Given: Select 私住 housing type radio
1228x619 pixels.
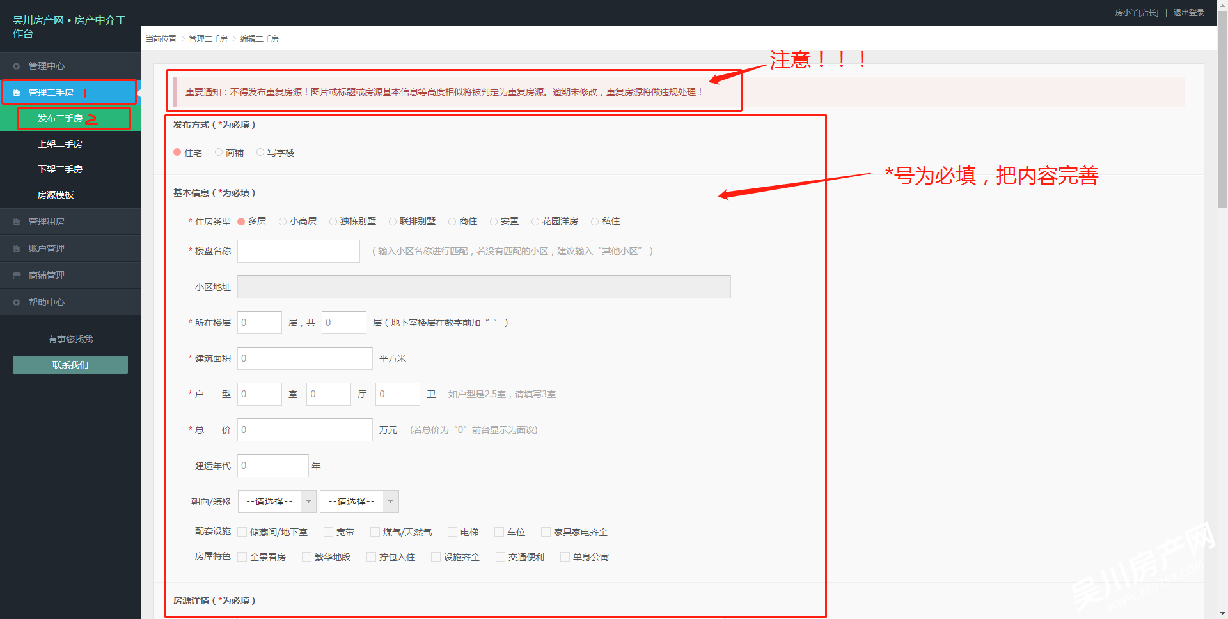Looking at the screenshot, I should (595, 222).
